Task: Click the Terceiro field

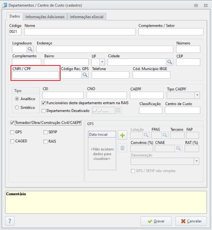Action: (177, 135)
